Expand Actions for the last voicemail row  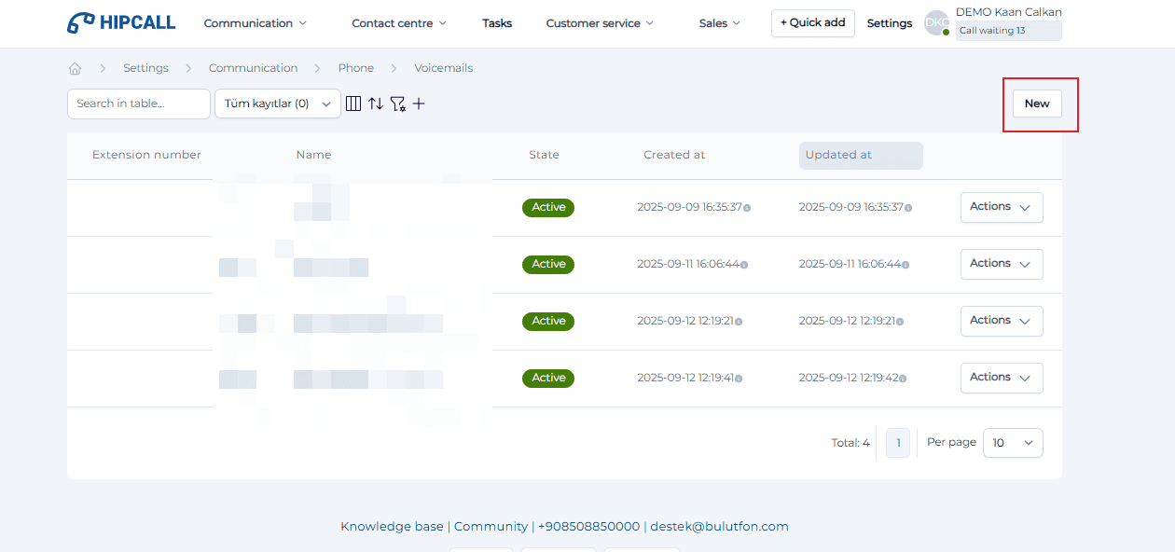(x=1001, y=378)
